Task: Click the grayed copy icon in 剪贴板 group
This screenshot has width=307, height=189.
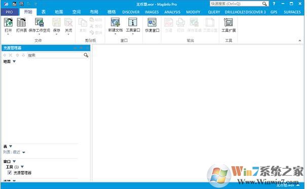Action: click(83, 23)
